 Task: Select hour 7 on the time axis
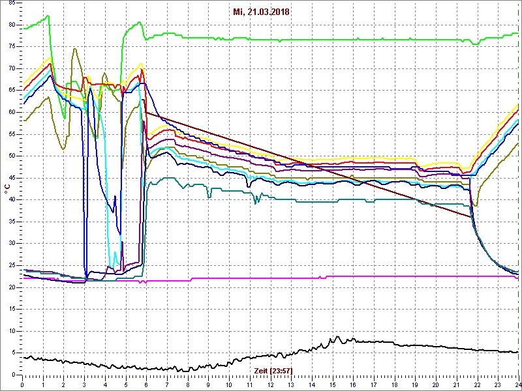pyautogui.click(x=167, y=384)
